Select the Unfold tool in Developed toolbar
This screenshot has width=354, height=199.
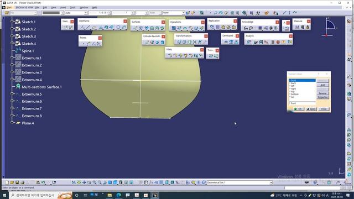pyautogui.click(x=226, y=42)
